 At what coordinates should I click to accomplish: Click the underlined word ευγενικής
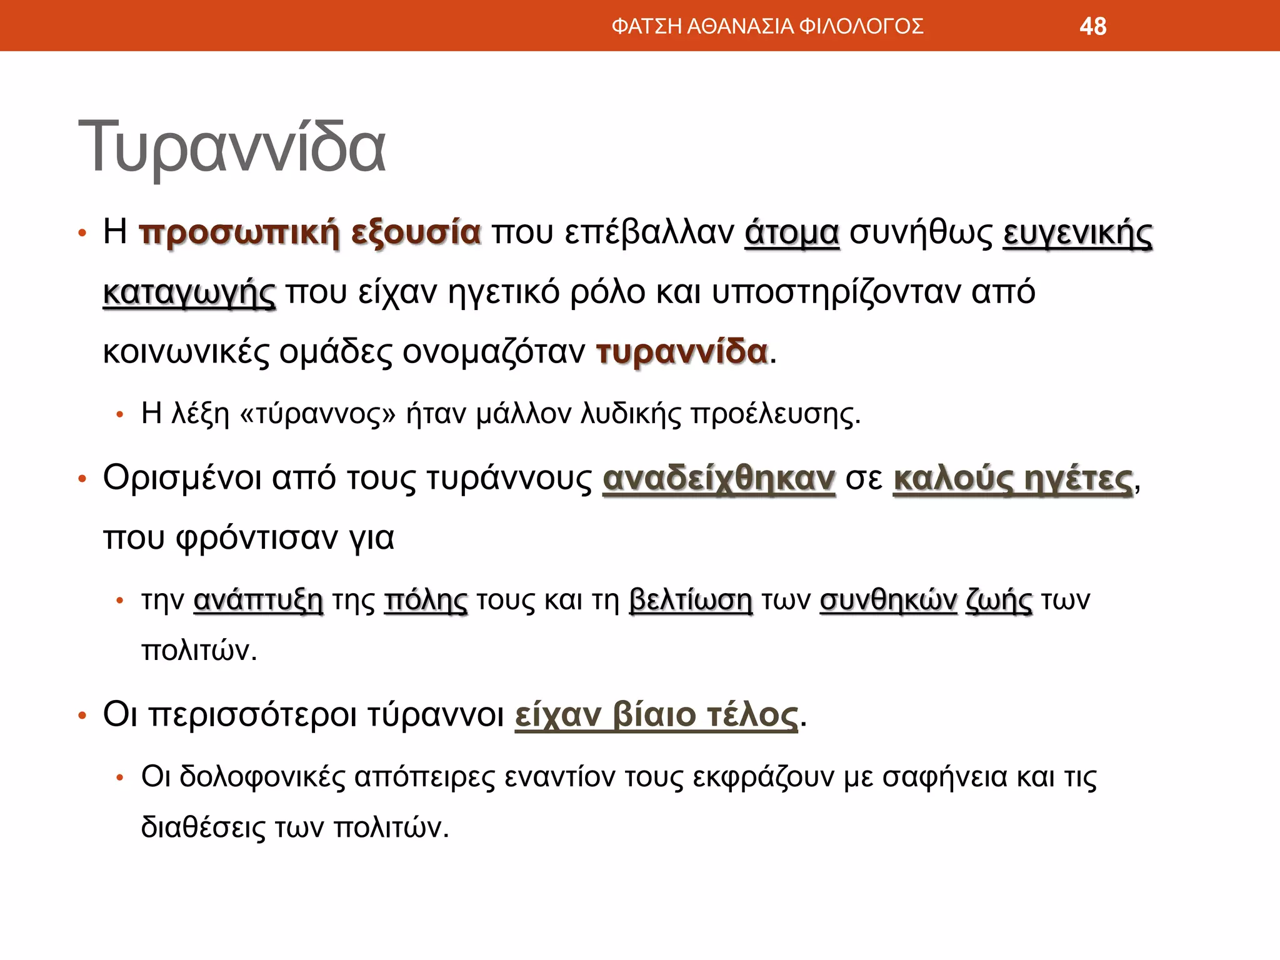1077,232
